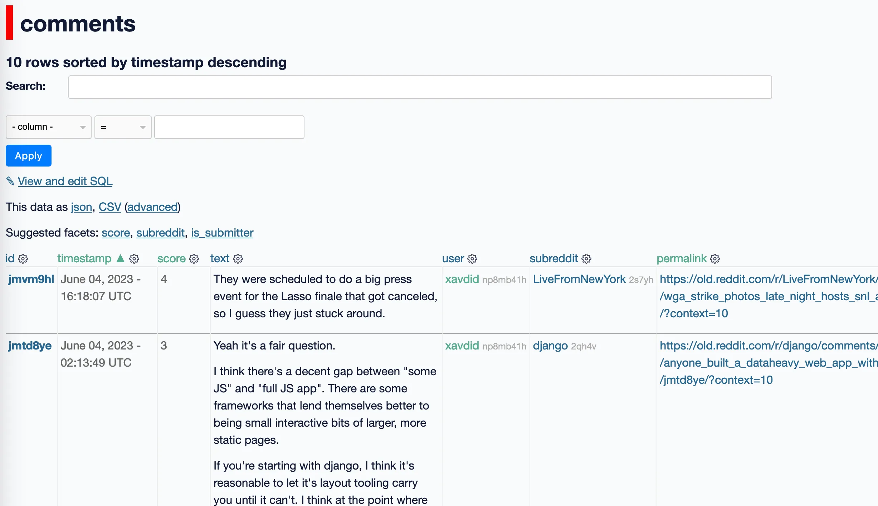Open the subreddit column gear menu
This screenshot has height=506, width=878.
click(x=586, y=259)
